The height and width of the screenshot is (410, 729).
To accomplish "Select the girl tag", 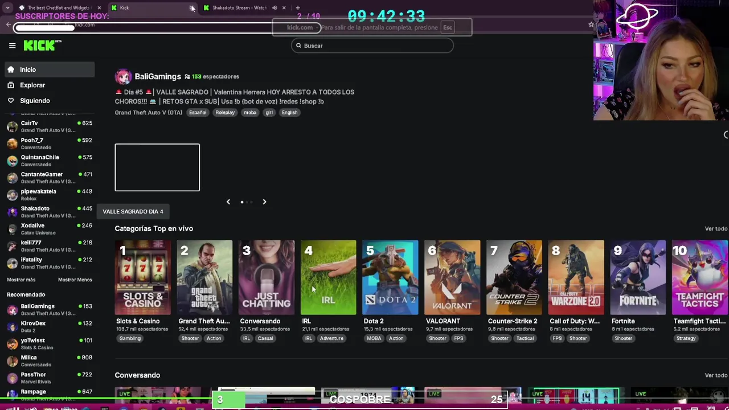I will [x=269, y=112].
